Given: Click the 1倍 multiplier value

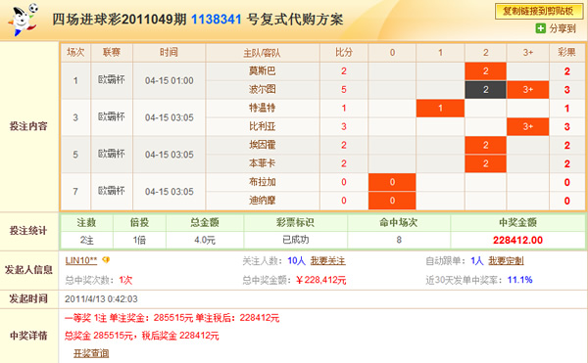Looking at the screenshot, I should pyautogui.click(x=139, y=240).
